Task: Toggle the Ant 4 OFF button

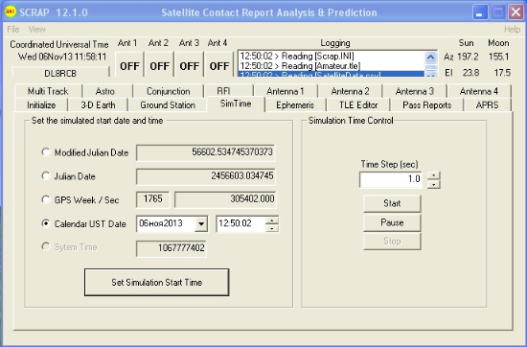Action: (x=219, y=64)
